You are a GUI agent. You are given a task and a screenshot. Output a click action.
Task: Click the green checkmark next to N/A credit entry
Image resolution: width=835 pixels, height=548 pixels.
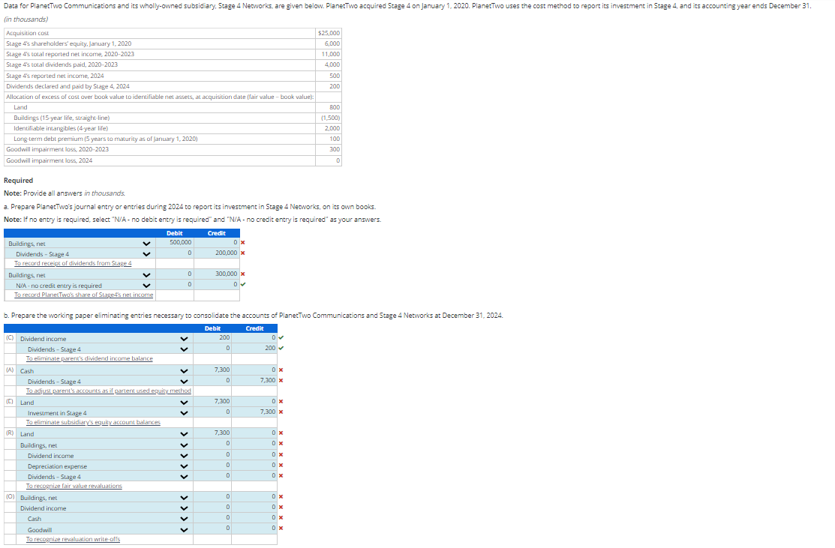pyautogui.click(x=243, y=285)
